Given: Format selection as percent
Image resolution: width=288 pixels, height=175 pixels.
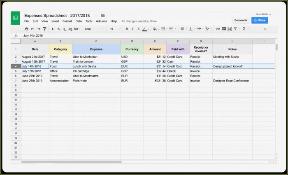Looking at the screenshot, I should pyautogui.click(x=58, y=29).
